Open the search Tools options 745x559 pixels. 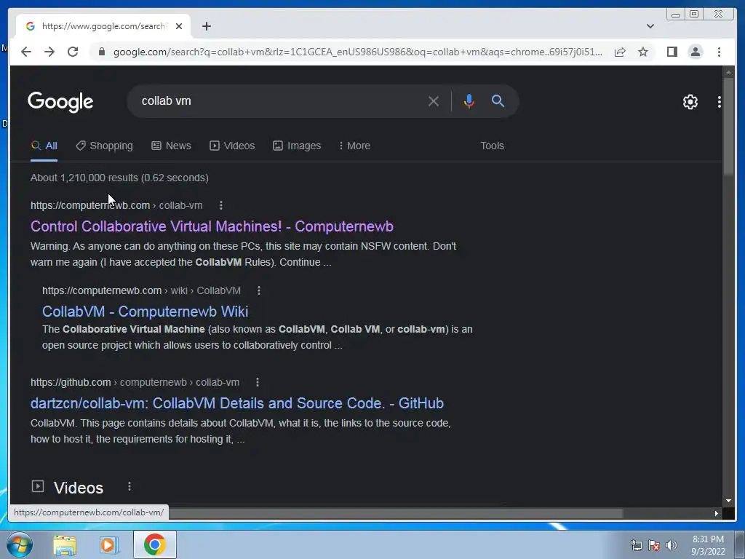click(492, 146)
